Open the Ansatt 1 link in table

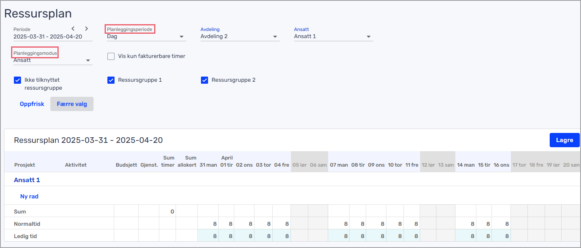point(27,180)
